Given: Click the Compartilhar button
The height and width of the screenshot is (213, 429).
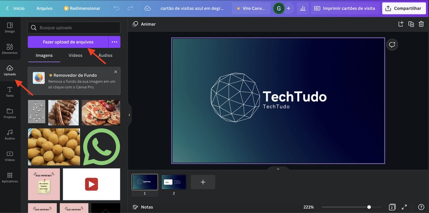Looking at the screenshot, I should coord(404,8).
